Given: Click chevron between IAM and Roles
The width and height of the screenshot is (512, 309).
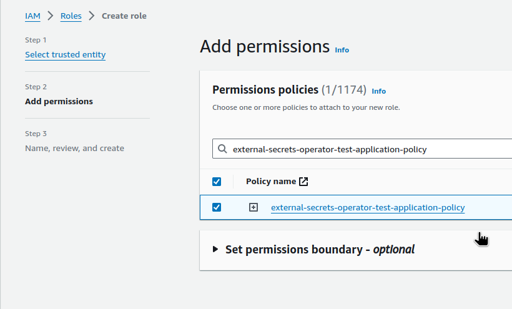Looking at the screenshot, I should [x=51, y=16].
